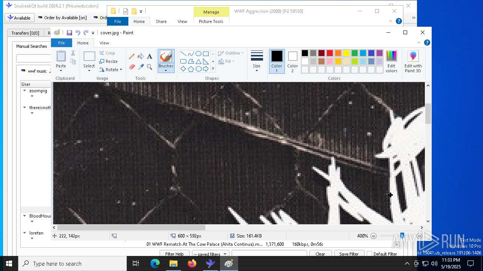
Task: Open Firefox from the taskbar
Action: 192,263
